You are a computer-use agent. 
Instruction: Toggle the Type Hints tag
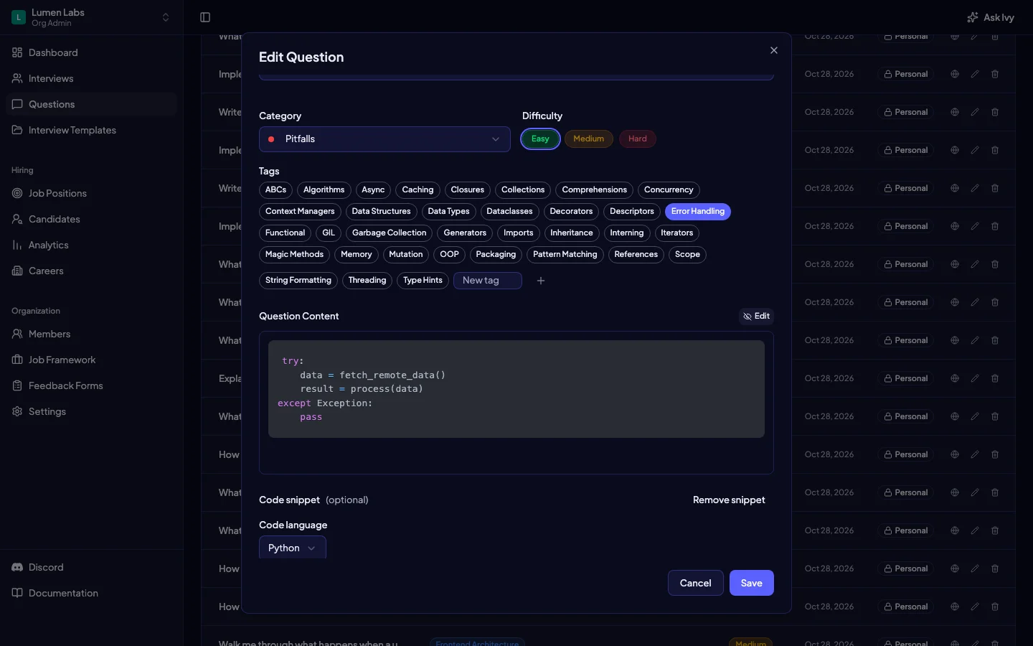click(x=423, y=281)
